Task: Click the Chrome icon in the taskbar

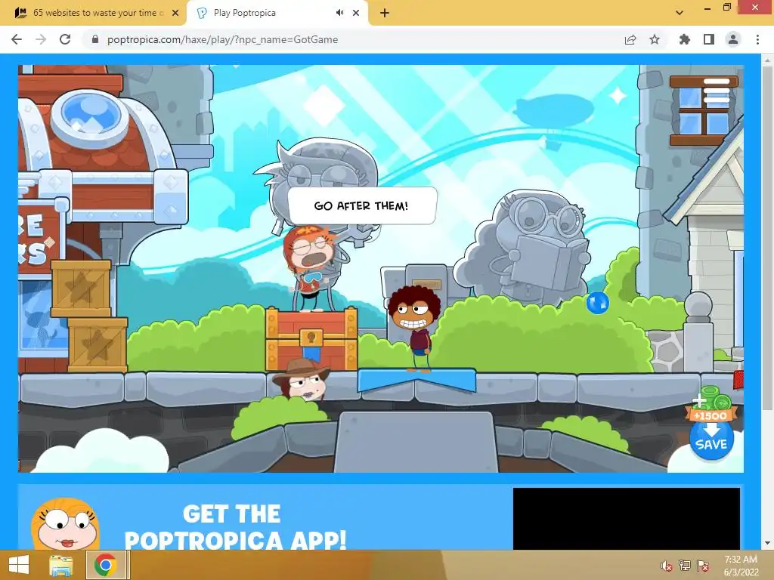Action: 105,565
